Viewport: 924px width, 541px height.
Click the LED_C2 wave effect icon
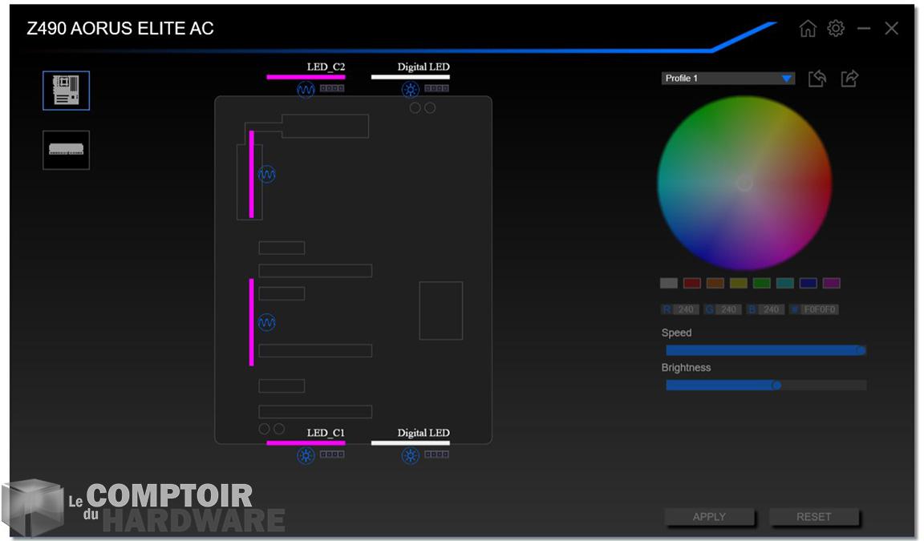tap(306, 90)
